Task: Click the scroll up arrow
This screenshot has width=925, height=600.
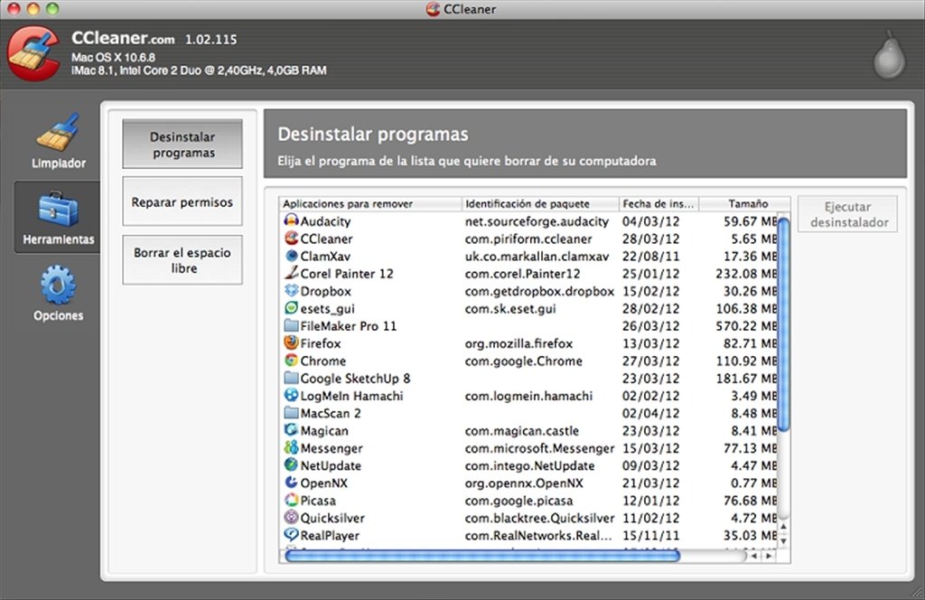Action: click(783, 527)
